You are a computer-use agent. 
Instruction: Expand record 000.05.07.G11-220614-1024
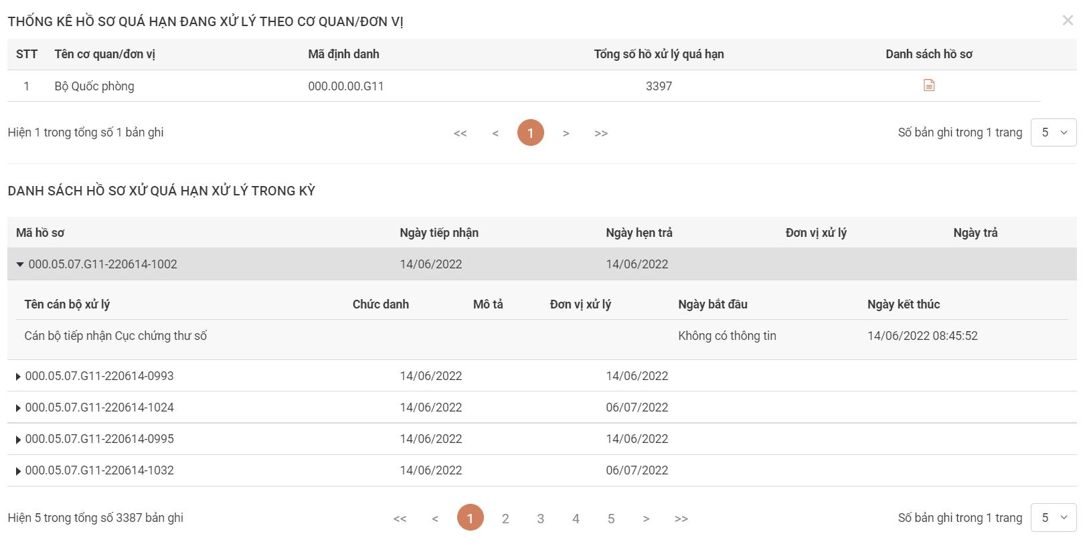click(18, 408)
